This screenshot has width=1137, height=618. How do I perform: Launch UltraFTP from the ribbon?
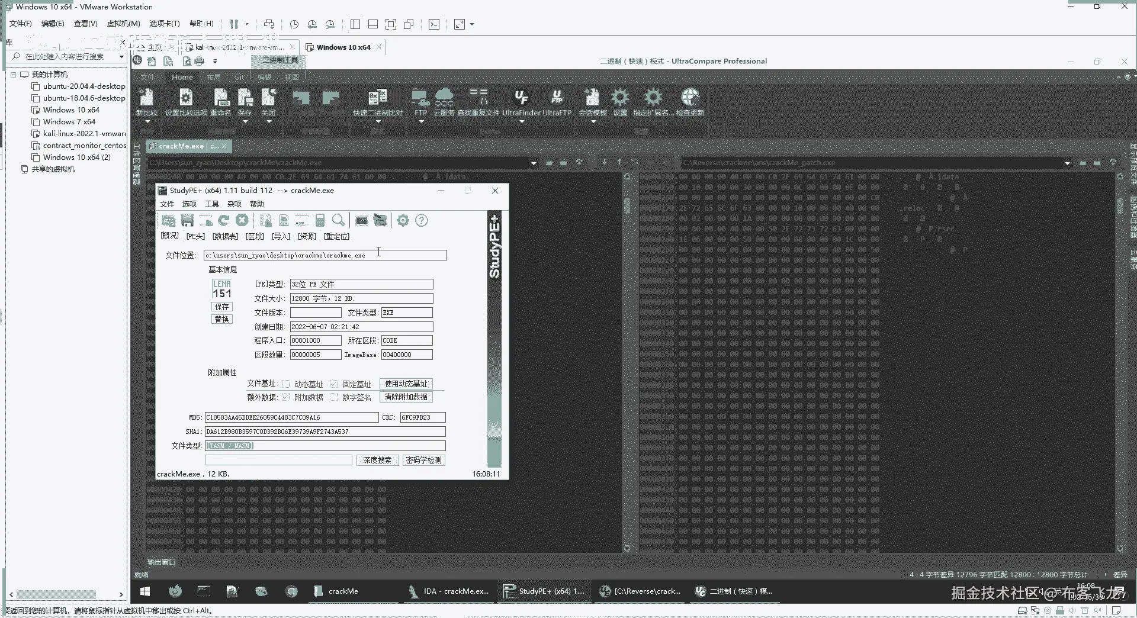pyautogui.click(x=557, y=102)
